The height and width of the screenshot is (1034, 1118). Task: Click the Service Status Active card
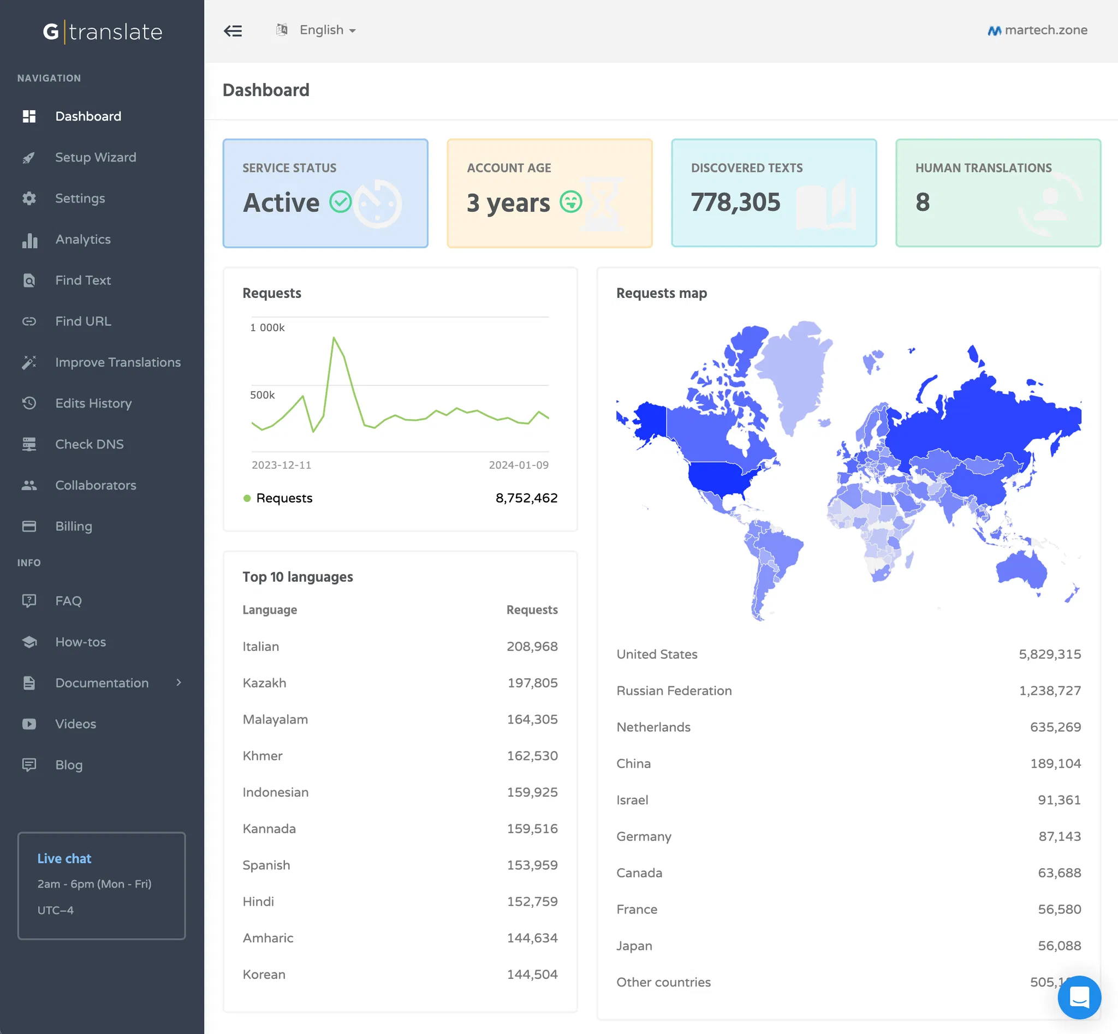(325, 193)
